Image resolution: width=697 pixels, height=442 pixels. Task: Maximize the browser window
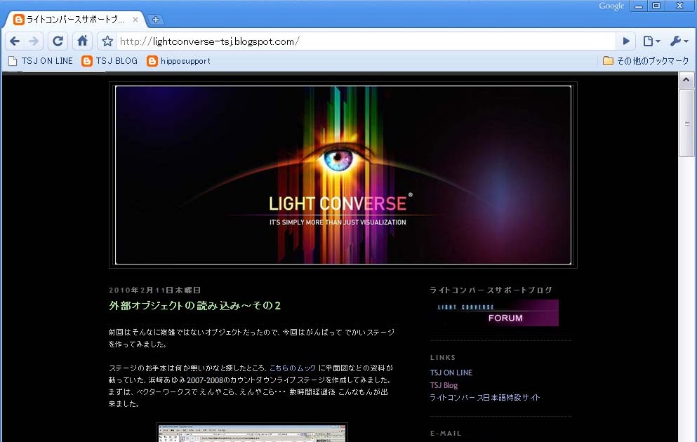[656, 6]
